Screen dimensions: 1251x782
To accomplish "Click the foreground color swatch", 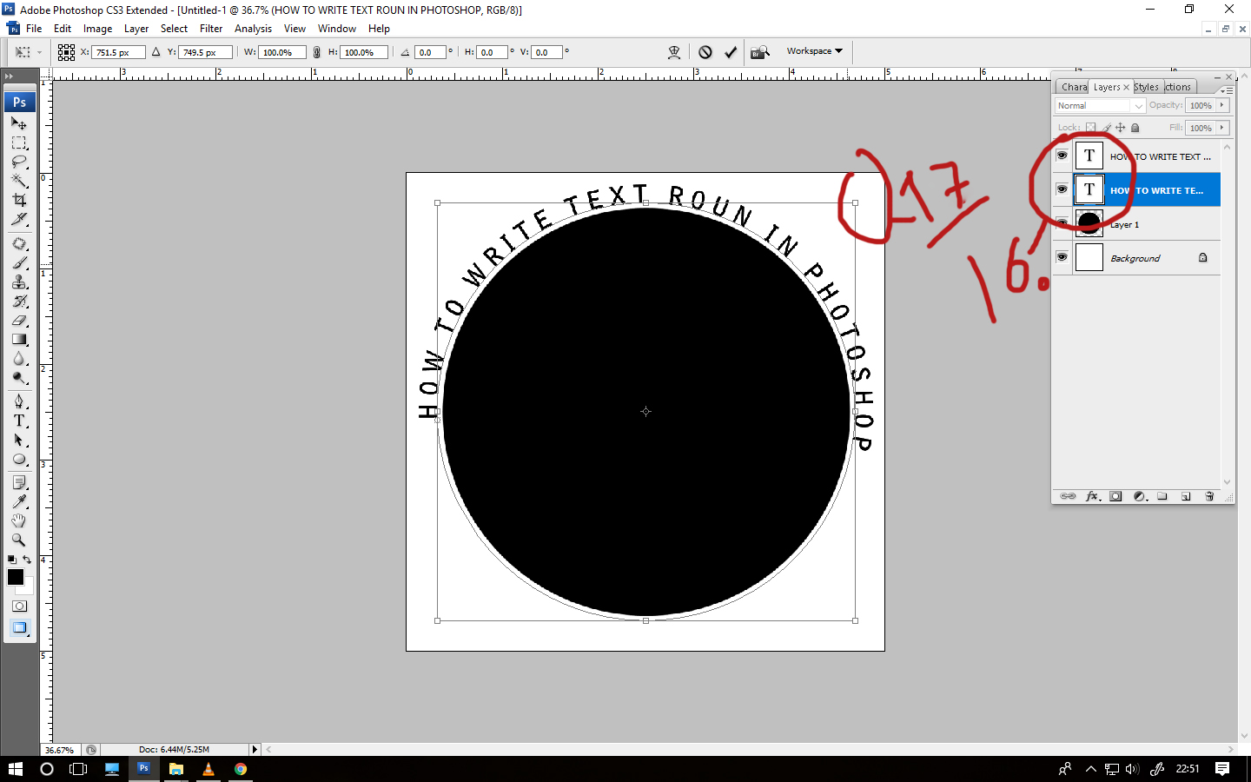I will 15,577.
